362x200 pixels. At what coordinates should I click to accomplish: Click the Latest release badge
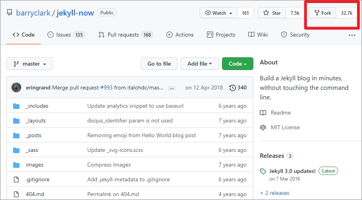tap(328, 171)
